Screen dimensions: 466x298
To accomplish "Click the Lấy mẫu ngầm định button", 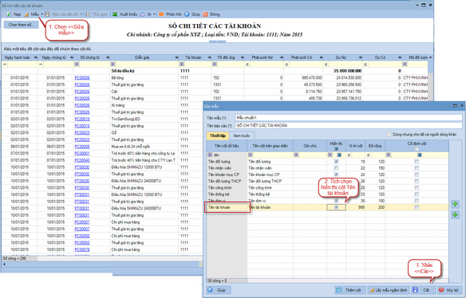I will pyautogui.click(x=389, y=290).
